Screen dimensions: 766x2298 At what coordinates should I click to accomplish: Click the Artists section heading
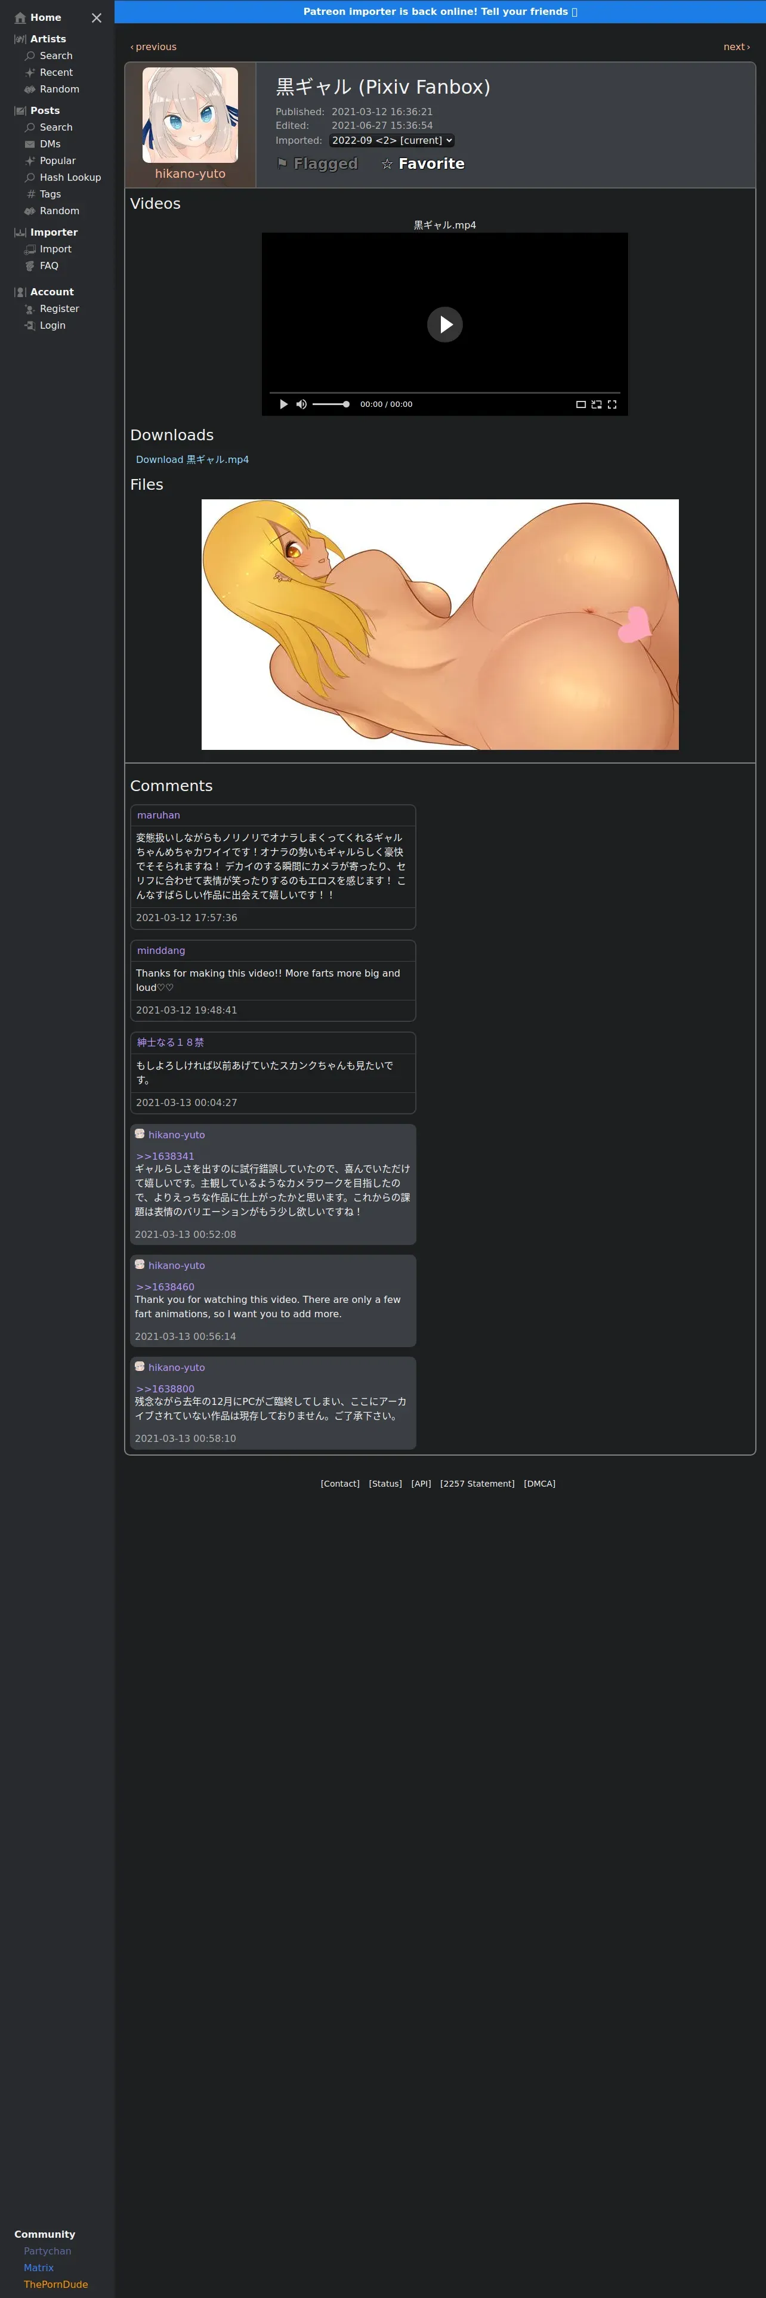click(40, 39)
